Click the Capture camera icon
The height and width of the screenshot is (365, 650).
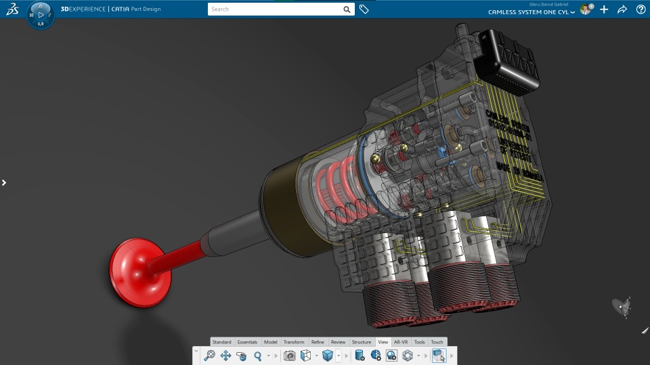tap(289, 356)
